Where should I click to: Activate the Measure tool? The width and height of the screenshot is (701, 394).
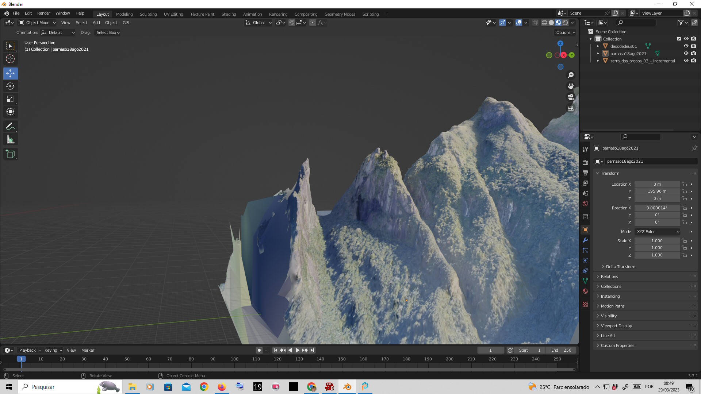point(10,140)
